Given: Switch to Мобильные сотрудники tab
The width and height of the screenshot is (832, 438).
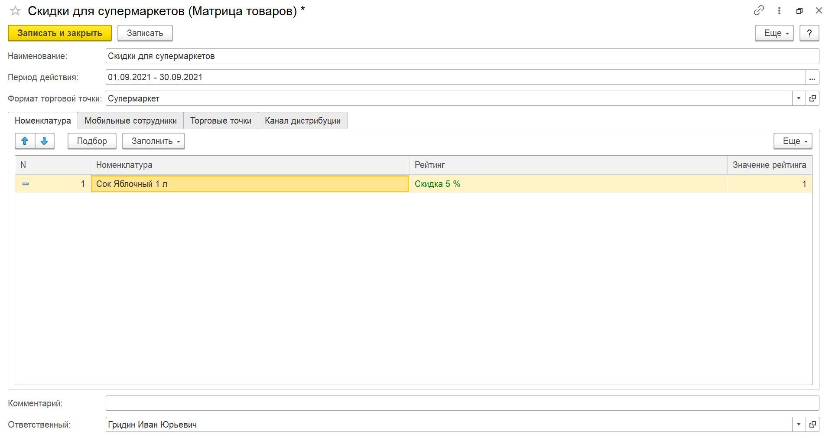Looking at the screenshot, I should pos(130,121).
